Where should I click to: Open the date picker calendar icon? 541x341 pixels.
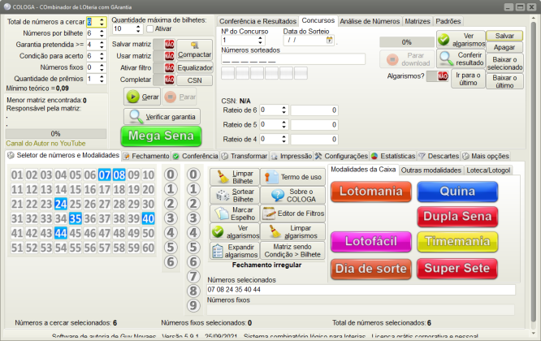(330, 40)
